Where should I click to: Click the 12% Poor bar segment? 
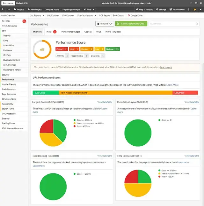tap(185, 93)
